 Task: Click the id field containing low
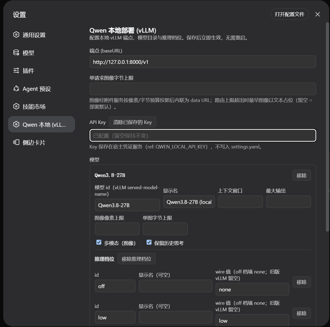click(x=115, y=317)
